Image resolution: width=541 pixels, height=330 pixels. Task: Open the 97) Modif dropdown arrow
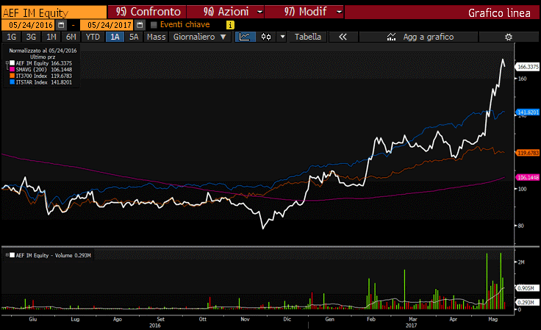click(x=337, y=12)
